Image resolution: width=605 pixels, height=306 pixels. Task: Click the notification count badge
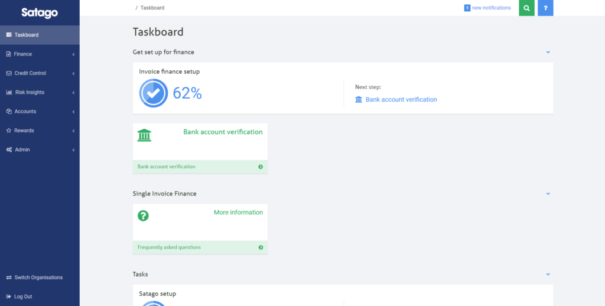pos(467,8)
